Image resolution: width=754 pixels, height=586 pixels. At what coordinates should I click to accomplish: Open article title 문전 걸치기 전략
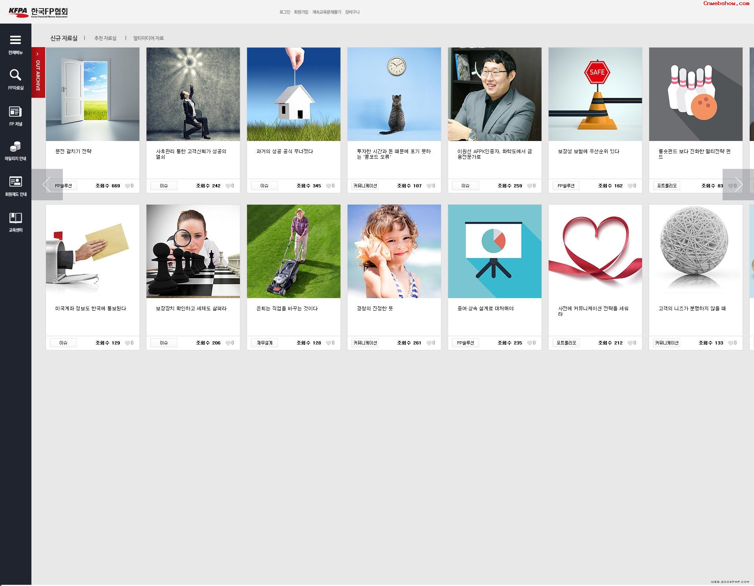pos(73,151)
